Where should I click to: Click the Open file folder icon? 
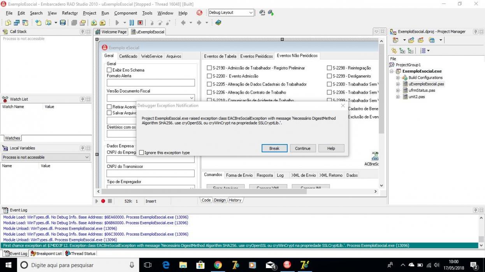point(49,23)
